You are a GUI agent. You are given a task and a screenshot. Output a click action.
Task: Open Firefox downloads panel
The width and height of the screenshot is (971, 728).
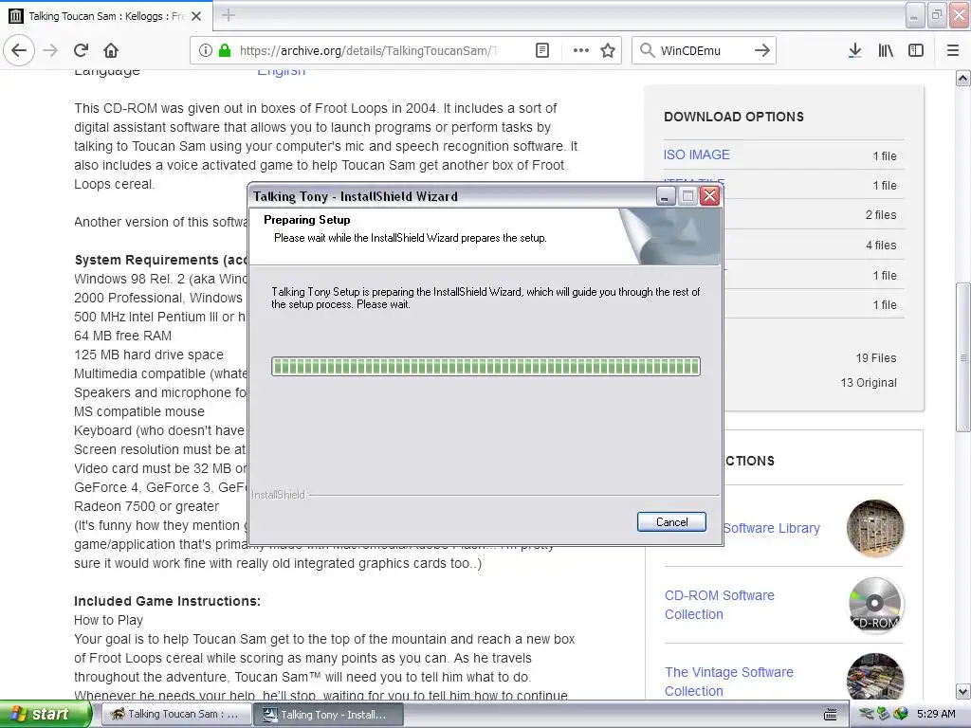click(x=855, y=50)
